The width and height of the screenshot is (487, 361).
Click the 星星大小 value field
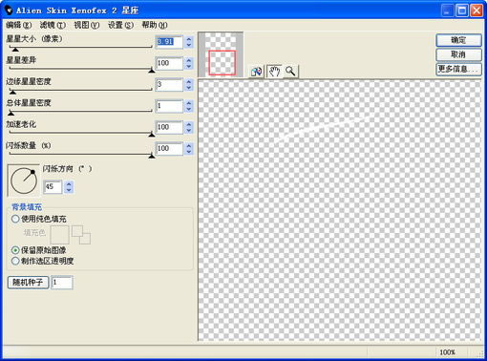click(169, 42)
